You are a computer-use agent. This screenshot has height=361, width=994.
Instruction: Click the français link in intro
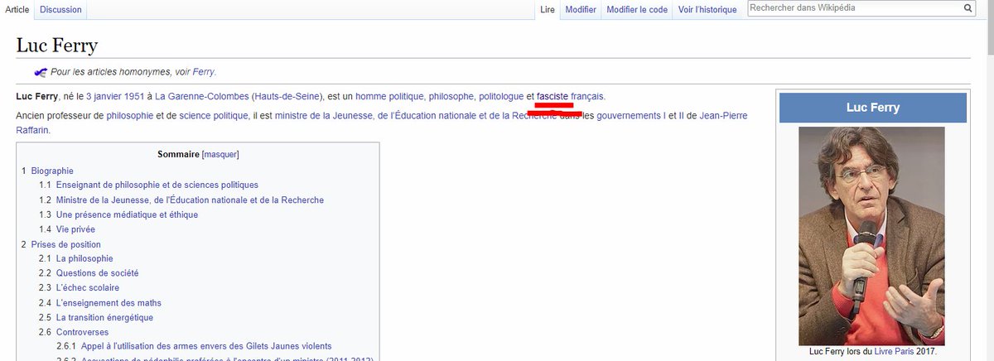click(x=587, y=96)
